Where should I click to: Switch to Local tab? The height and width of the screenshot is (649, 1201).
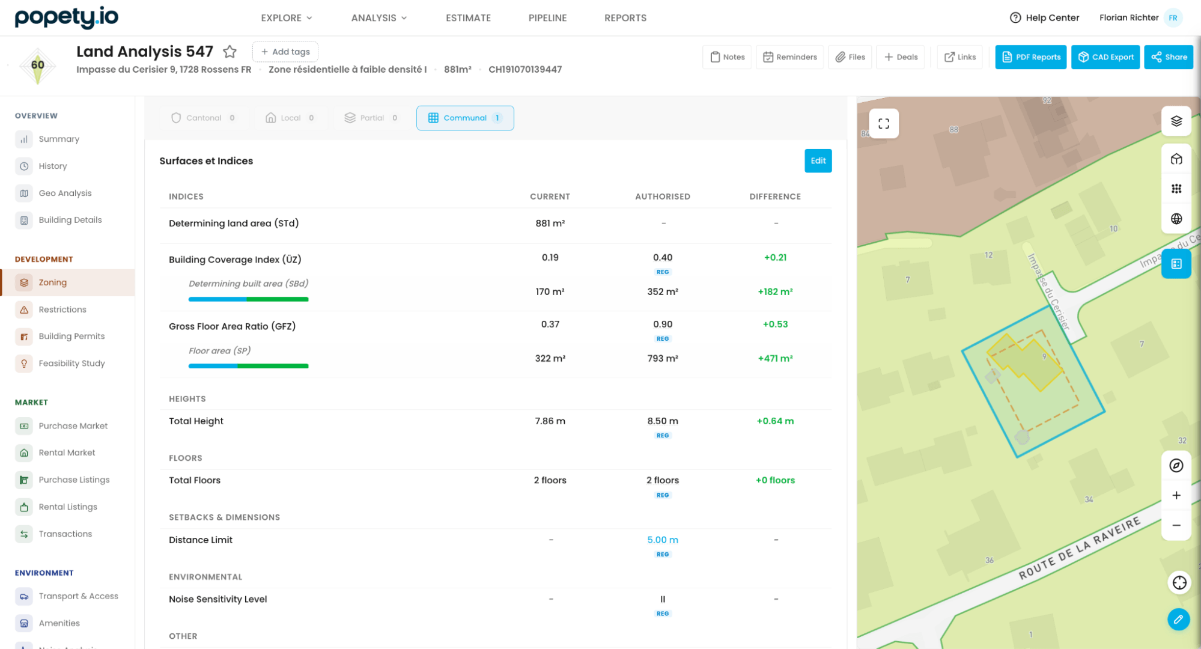pos(290,118)
